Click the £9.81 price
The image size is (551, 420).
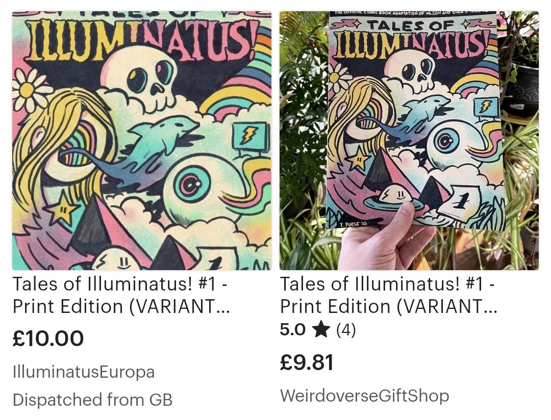[307, 362]
